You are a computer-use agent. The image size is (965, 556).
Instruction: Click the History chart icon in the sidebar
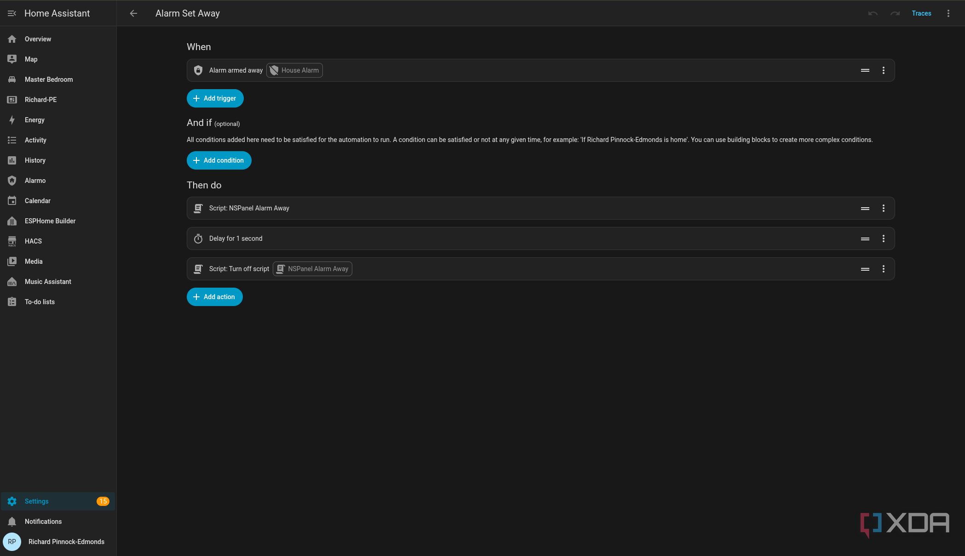click(x=12, y=160)
